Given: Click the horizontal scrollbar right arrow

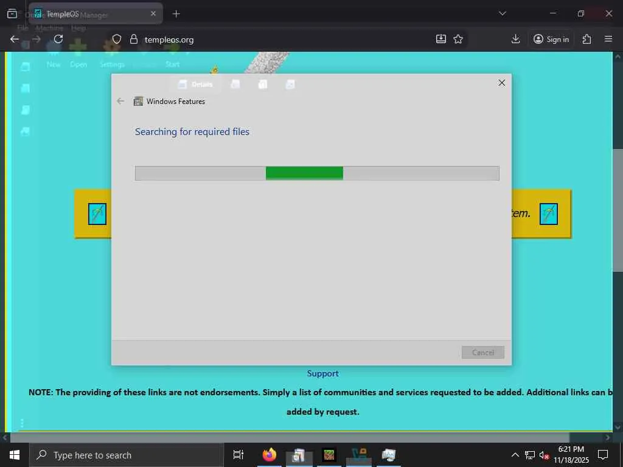Looking at the screenshot, I should click(608, 438).
